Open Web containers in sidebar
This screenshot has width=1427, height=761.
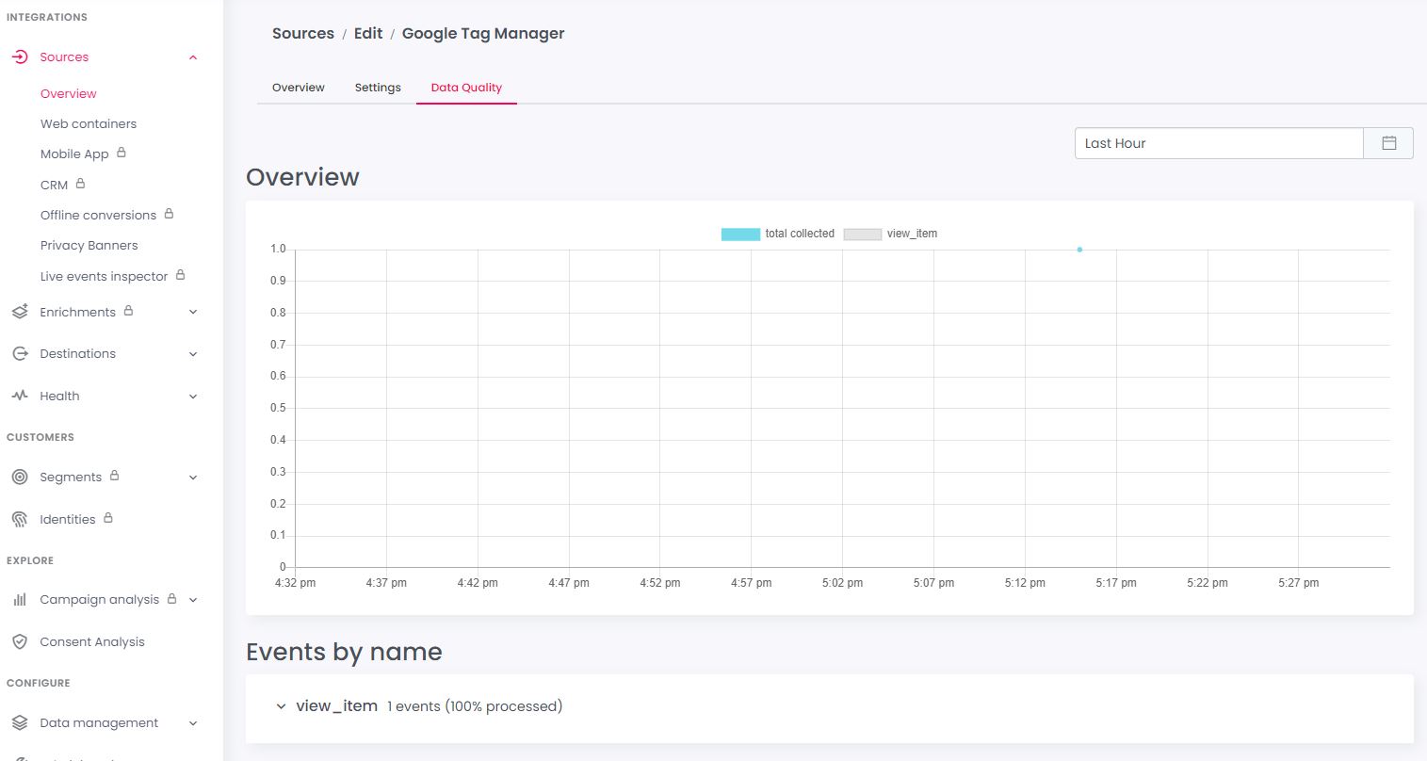(x=89, y=123)
